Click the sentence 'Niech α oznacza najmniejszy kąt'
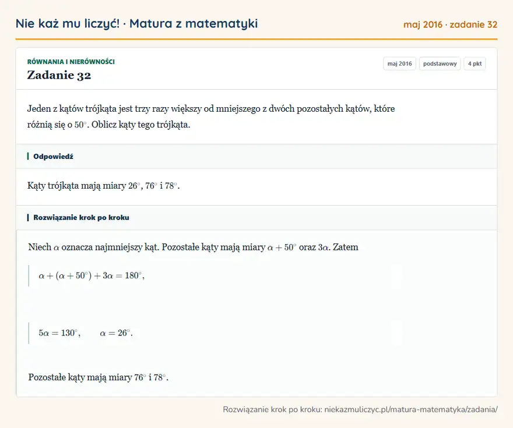Viewport: 513px width, 428px height. pyautogui.click(x=94, y=247)
